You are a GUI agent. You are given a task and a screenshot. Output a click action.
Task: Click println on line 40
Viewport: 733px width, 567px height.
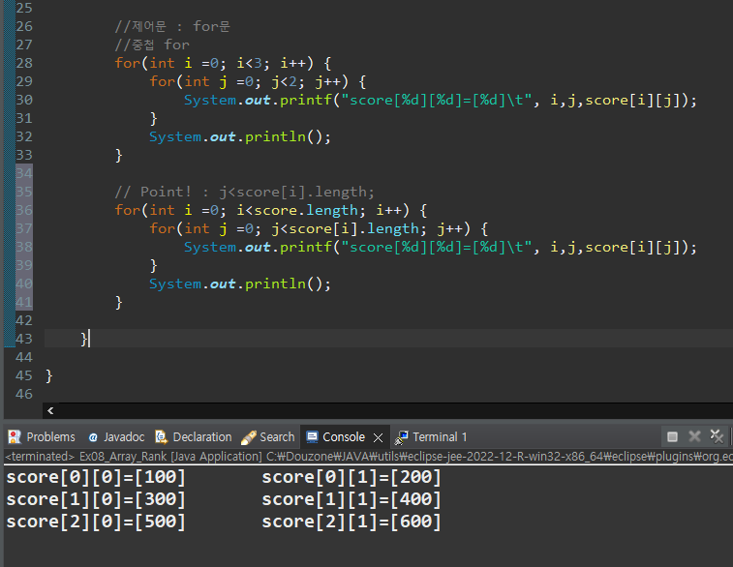pyautogui.click(x=240, y=283)
